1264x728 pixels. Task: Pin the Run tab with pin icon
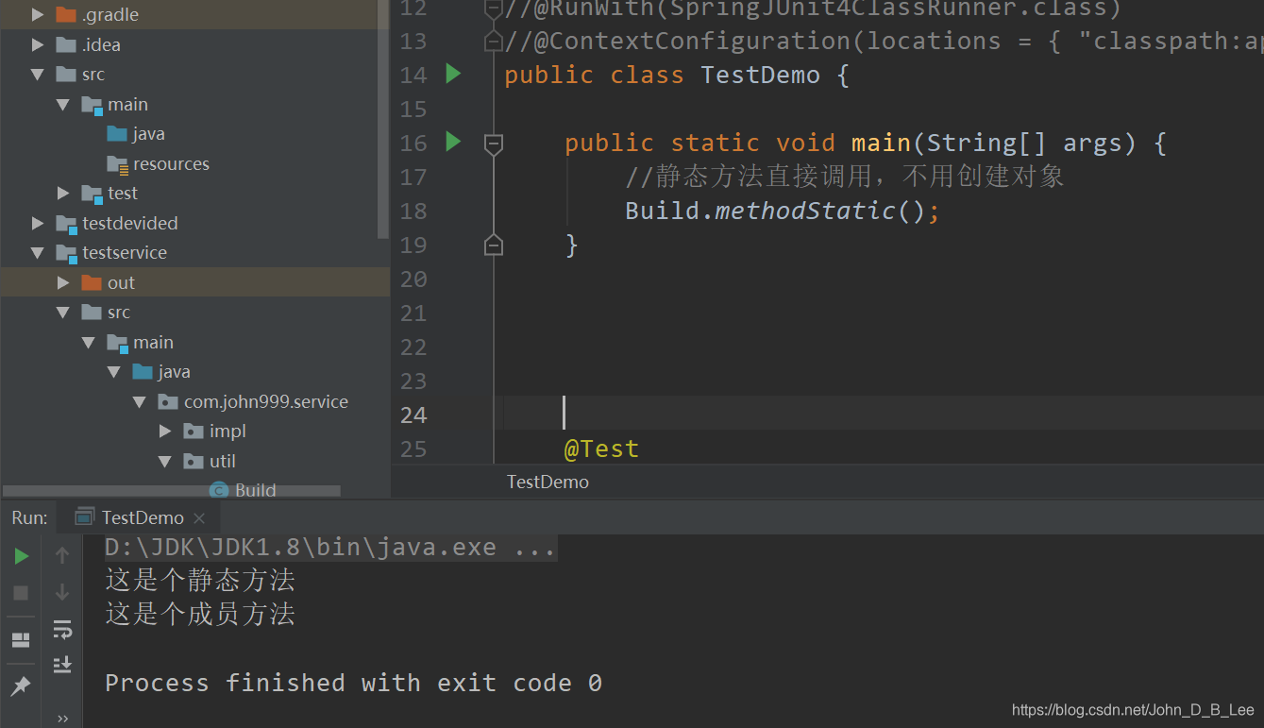(21, 686)
